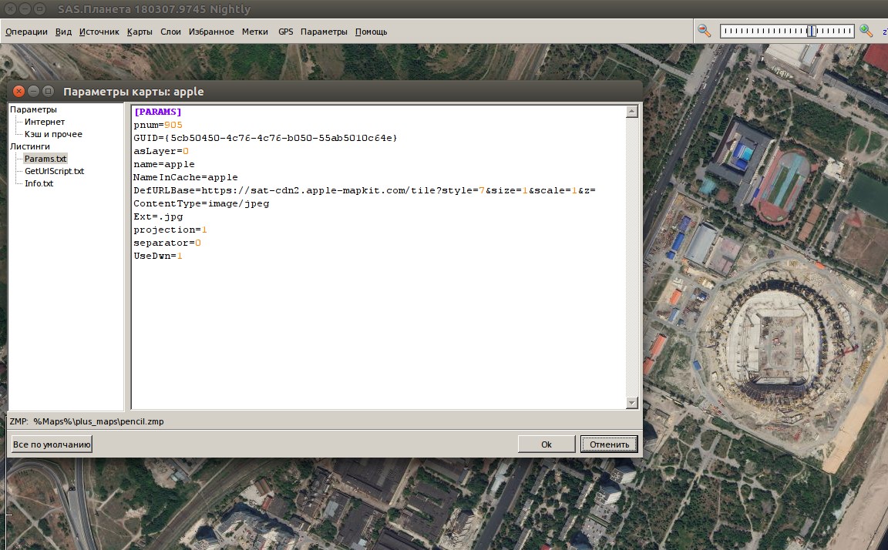Open the Источник menu
888x550 pixels.
pyautogui.click(x=99, y=32)
